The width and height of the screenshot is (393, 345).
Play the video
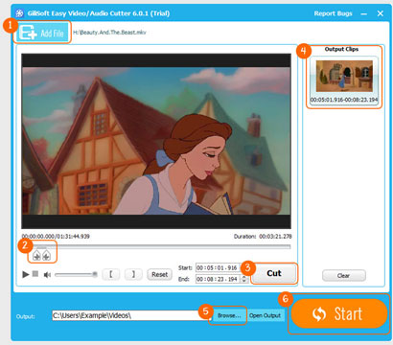(x=26, y=274)
